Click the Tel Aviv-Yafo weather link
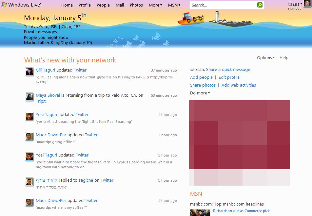The image size is (312, 216). 52,26
